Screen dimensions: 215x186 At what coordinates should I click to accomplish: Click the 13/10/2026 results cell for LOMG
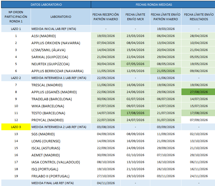tap(199, 141)
